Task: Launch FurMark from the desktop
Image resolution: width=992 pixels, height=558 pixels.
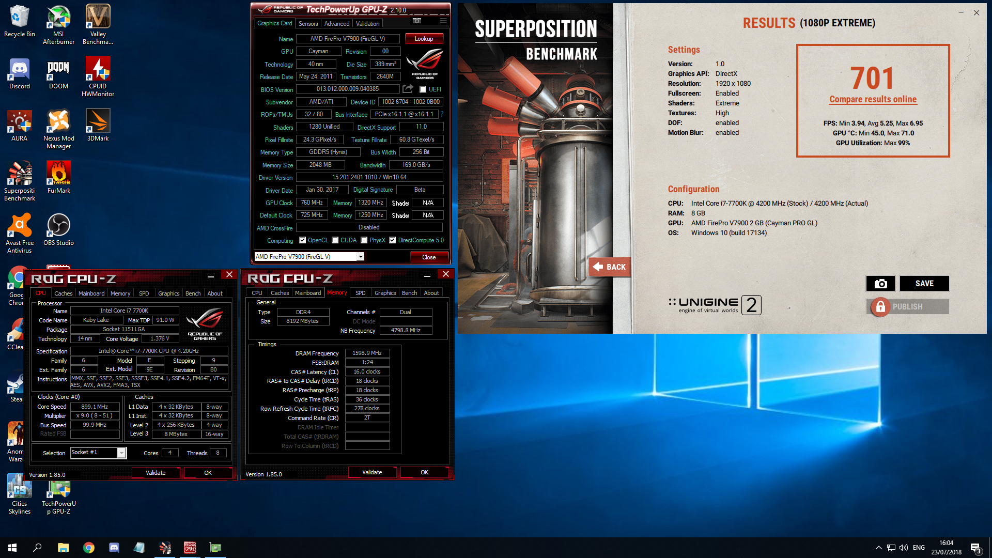Action: point(58,177)
